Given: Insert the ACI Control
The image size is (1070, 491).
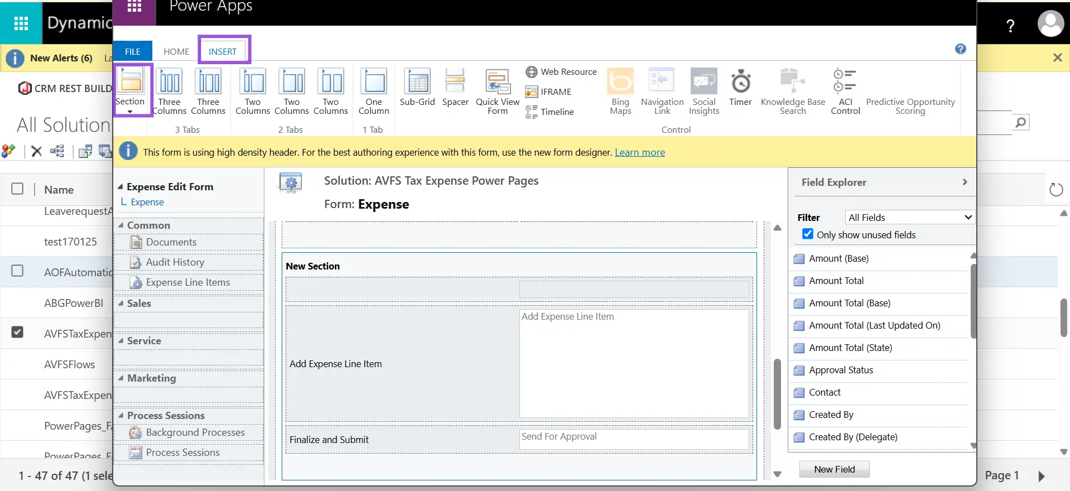Looking at the screenshot, I should [x=845, y=92].
